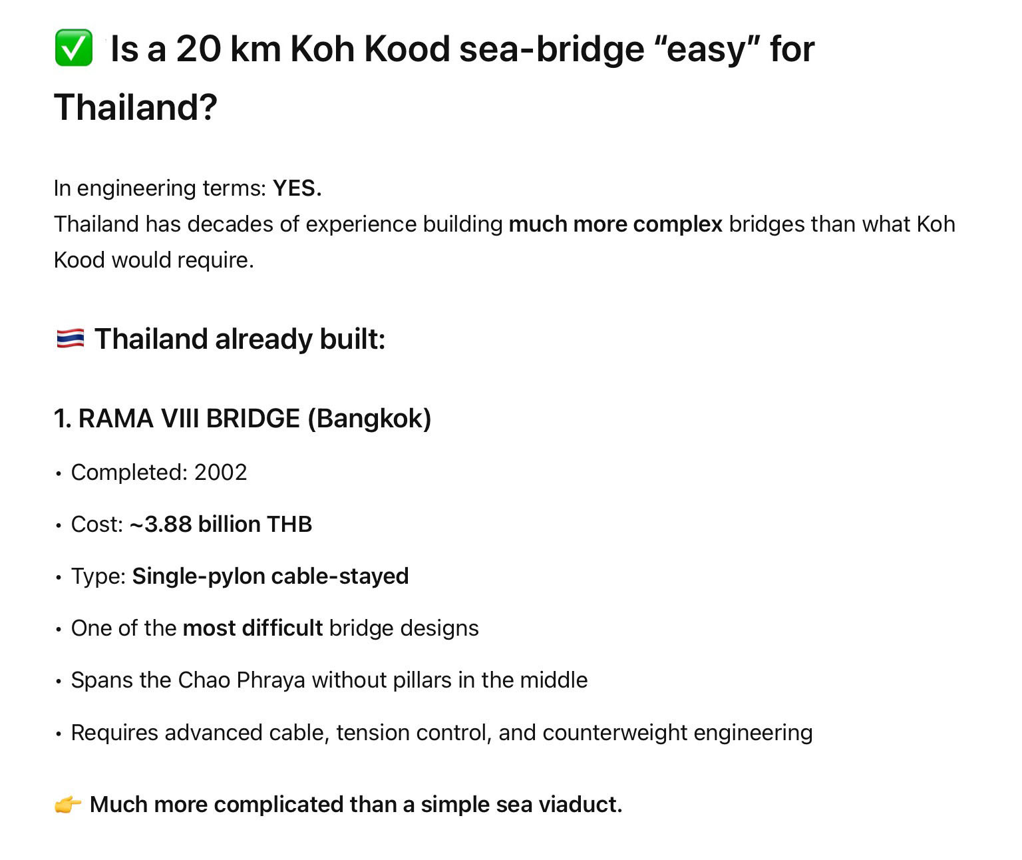The width and height of the screenshot is (1022, 860).
Task: Click the Cost: label in the list
Action: coord(97,525)
